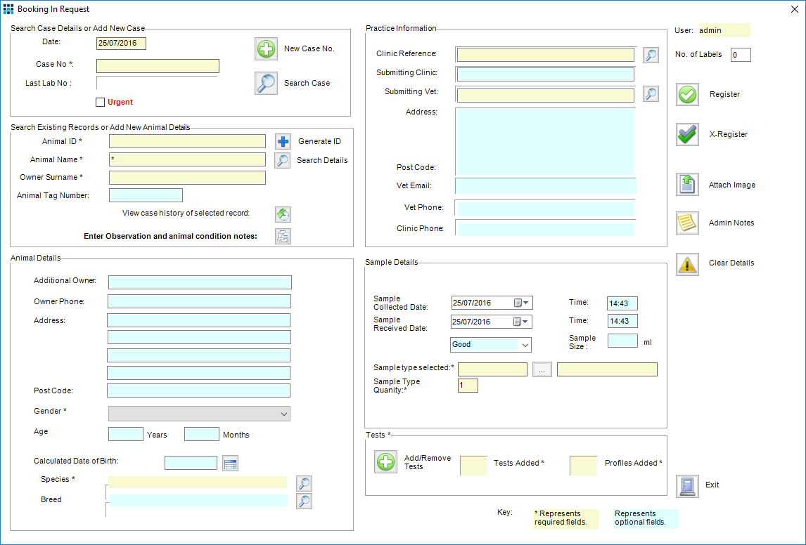Image resolution: width=806 pixels, height=545 pixels.
Task: Click the Generate ID icon
Action: pos(283,141)
